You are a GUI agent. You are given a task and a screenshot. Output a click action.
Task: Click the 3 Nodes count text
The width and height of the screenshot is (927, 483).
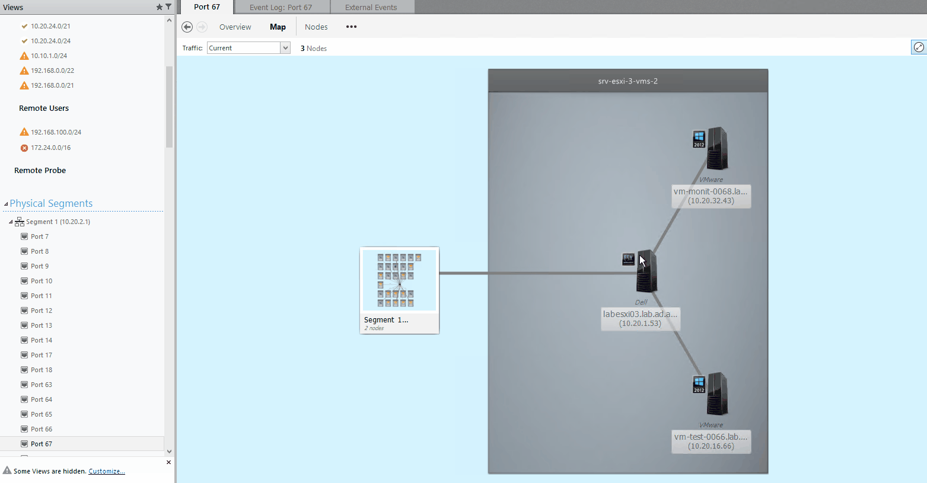tap(314, 49)
